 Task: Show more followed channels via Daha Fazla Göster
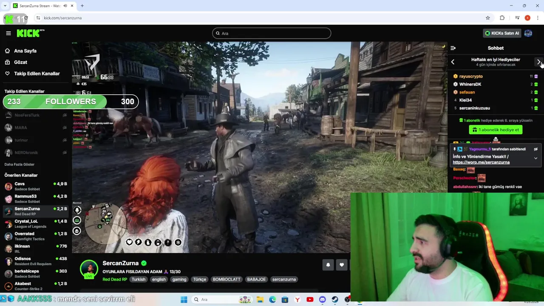pyautogui.click(x=20, y=164)
